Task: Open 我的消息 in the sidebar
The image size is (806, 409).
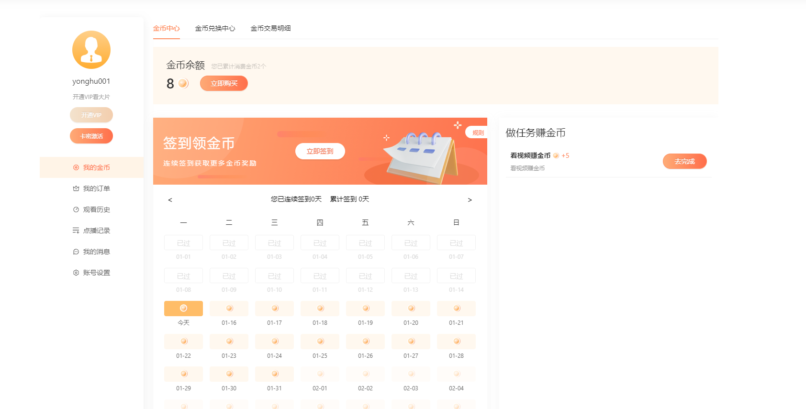Action: (91, 252)
